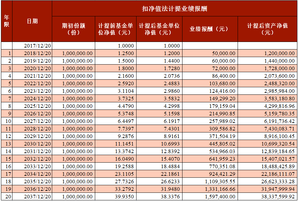This screenshot has width=298, height=201.
Task: Click date 2025/12/20
Action: pos(32,106)
